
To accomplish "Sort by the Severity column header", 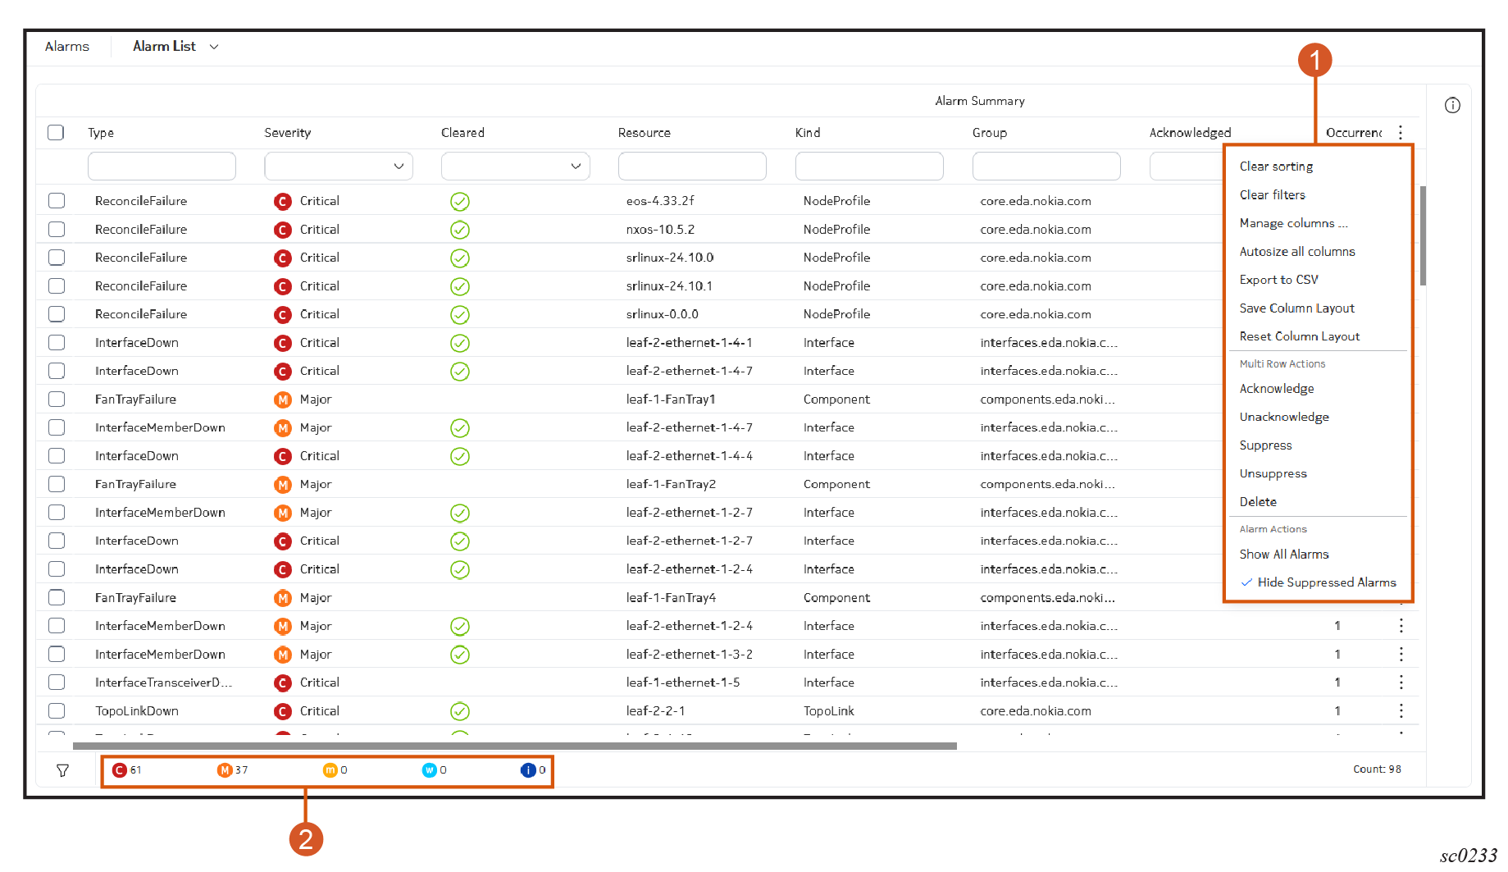I will 288,133.
